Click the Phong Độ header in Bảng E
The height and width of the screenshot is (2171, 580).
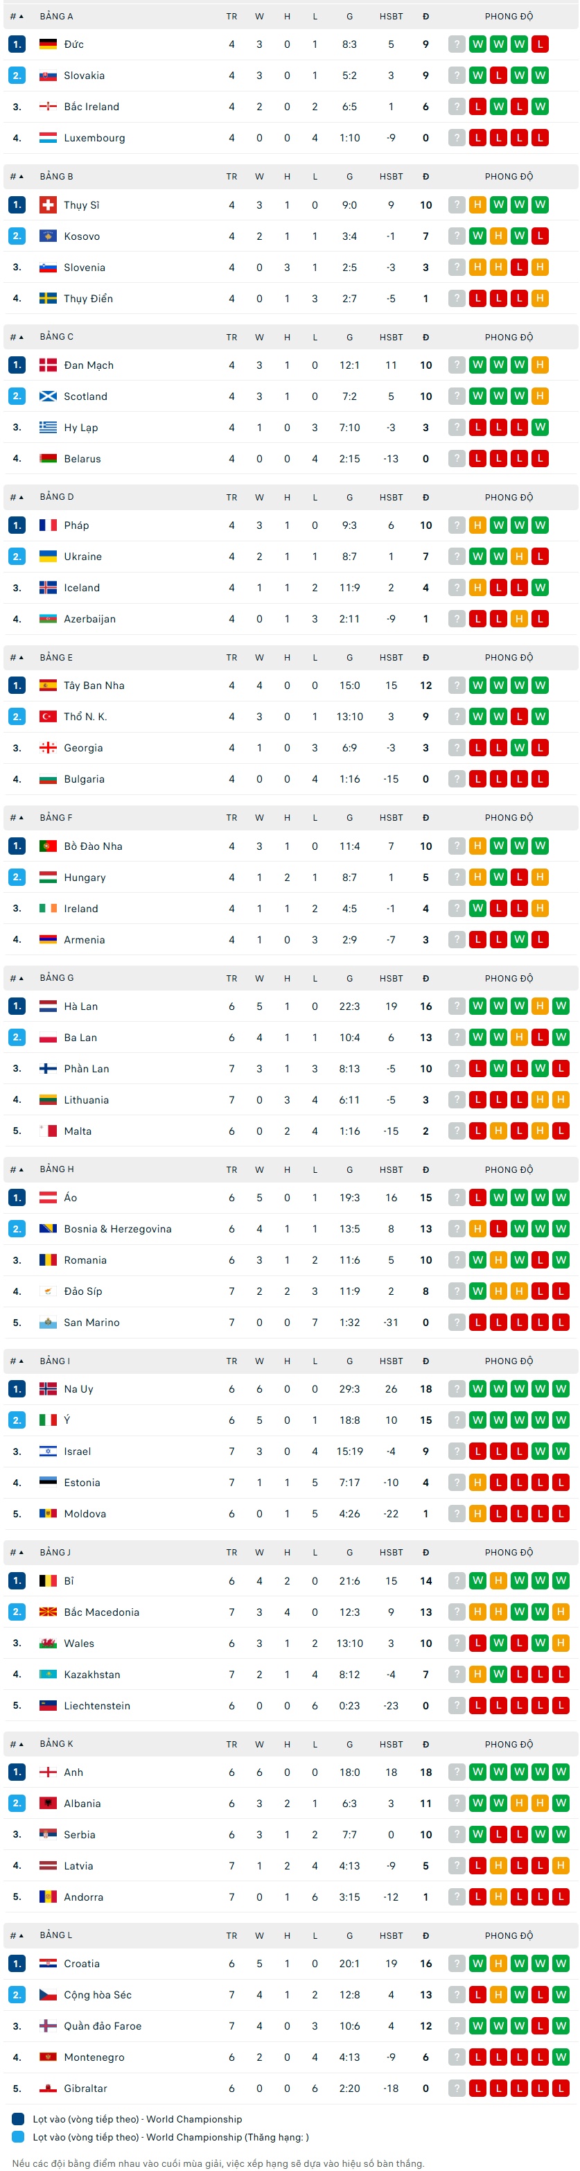[x=509, y=657]
